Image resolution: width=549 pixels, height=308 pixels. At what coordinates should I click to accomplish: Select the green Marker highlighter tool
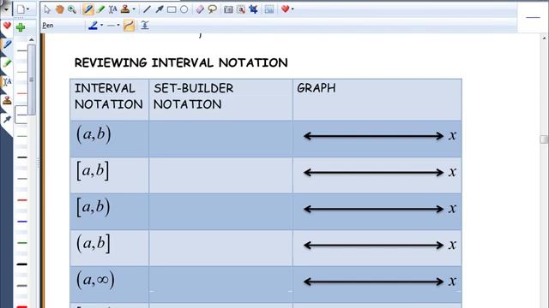[x=100, y=9]
